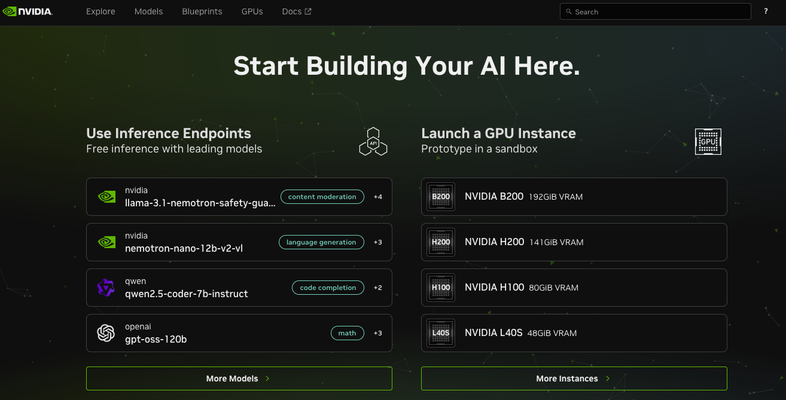Click the search magnifier icon

pos(568,11)
